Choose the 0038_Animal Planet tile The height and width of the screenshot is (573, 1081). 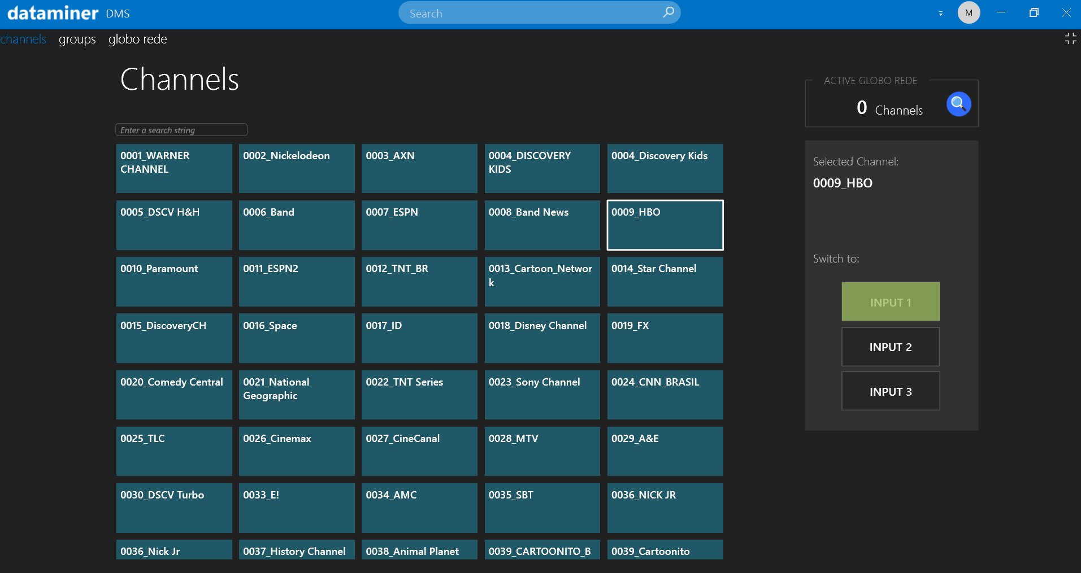pos(419,550)
